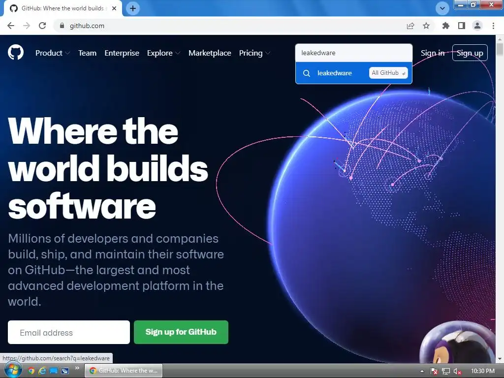This screenshot has height=378, width=504.
Task: Select the GitHub browser tab
Action: click(x=63, y=8)
